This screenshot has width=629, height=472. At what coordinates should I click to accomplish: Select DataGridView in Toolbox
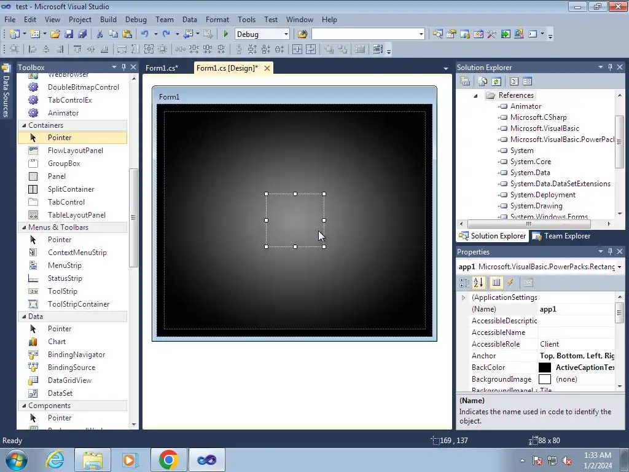pos(72,380)
